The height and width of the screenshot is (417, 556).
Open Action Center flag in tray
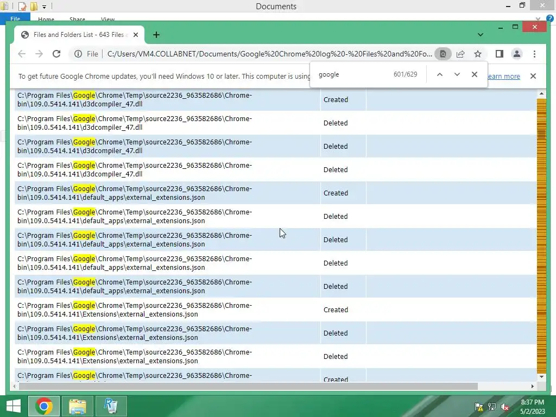(x=479, y=407)
